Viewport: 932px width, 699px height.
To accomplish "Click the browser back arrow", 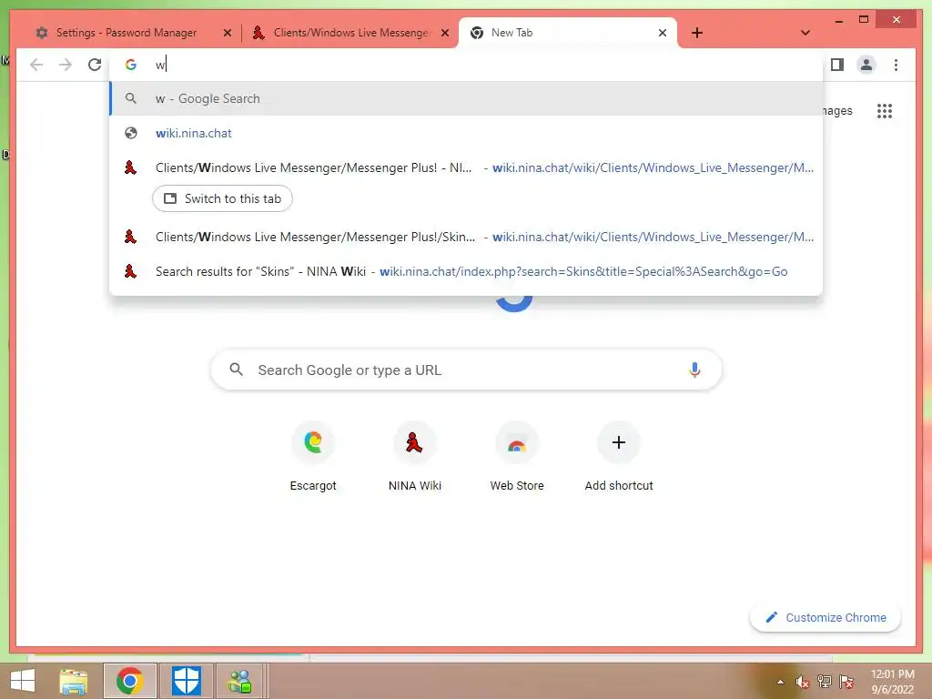I will pyautogui.click(x=36, y=65).
